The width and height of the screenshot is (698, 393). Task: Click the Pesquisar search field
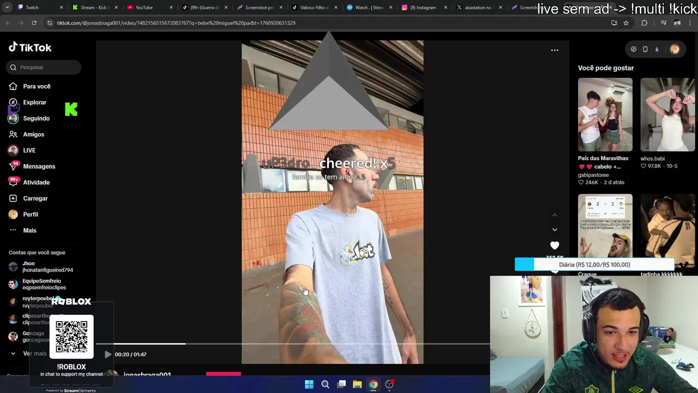tap(44, 67)
